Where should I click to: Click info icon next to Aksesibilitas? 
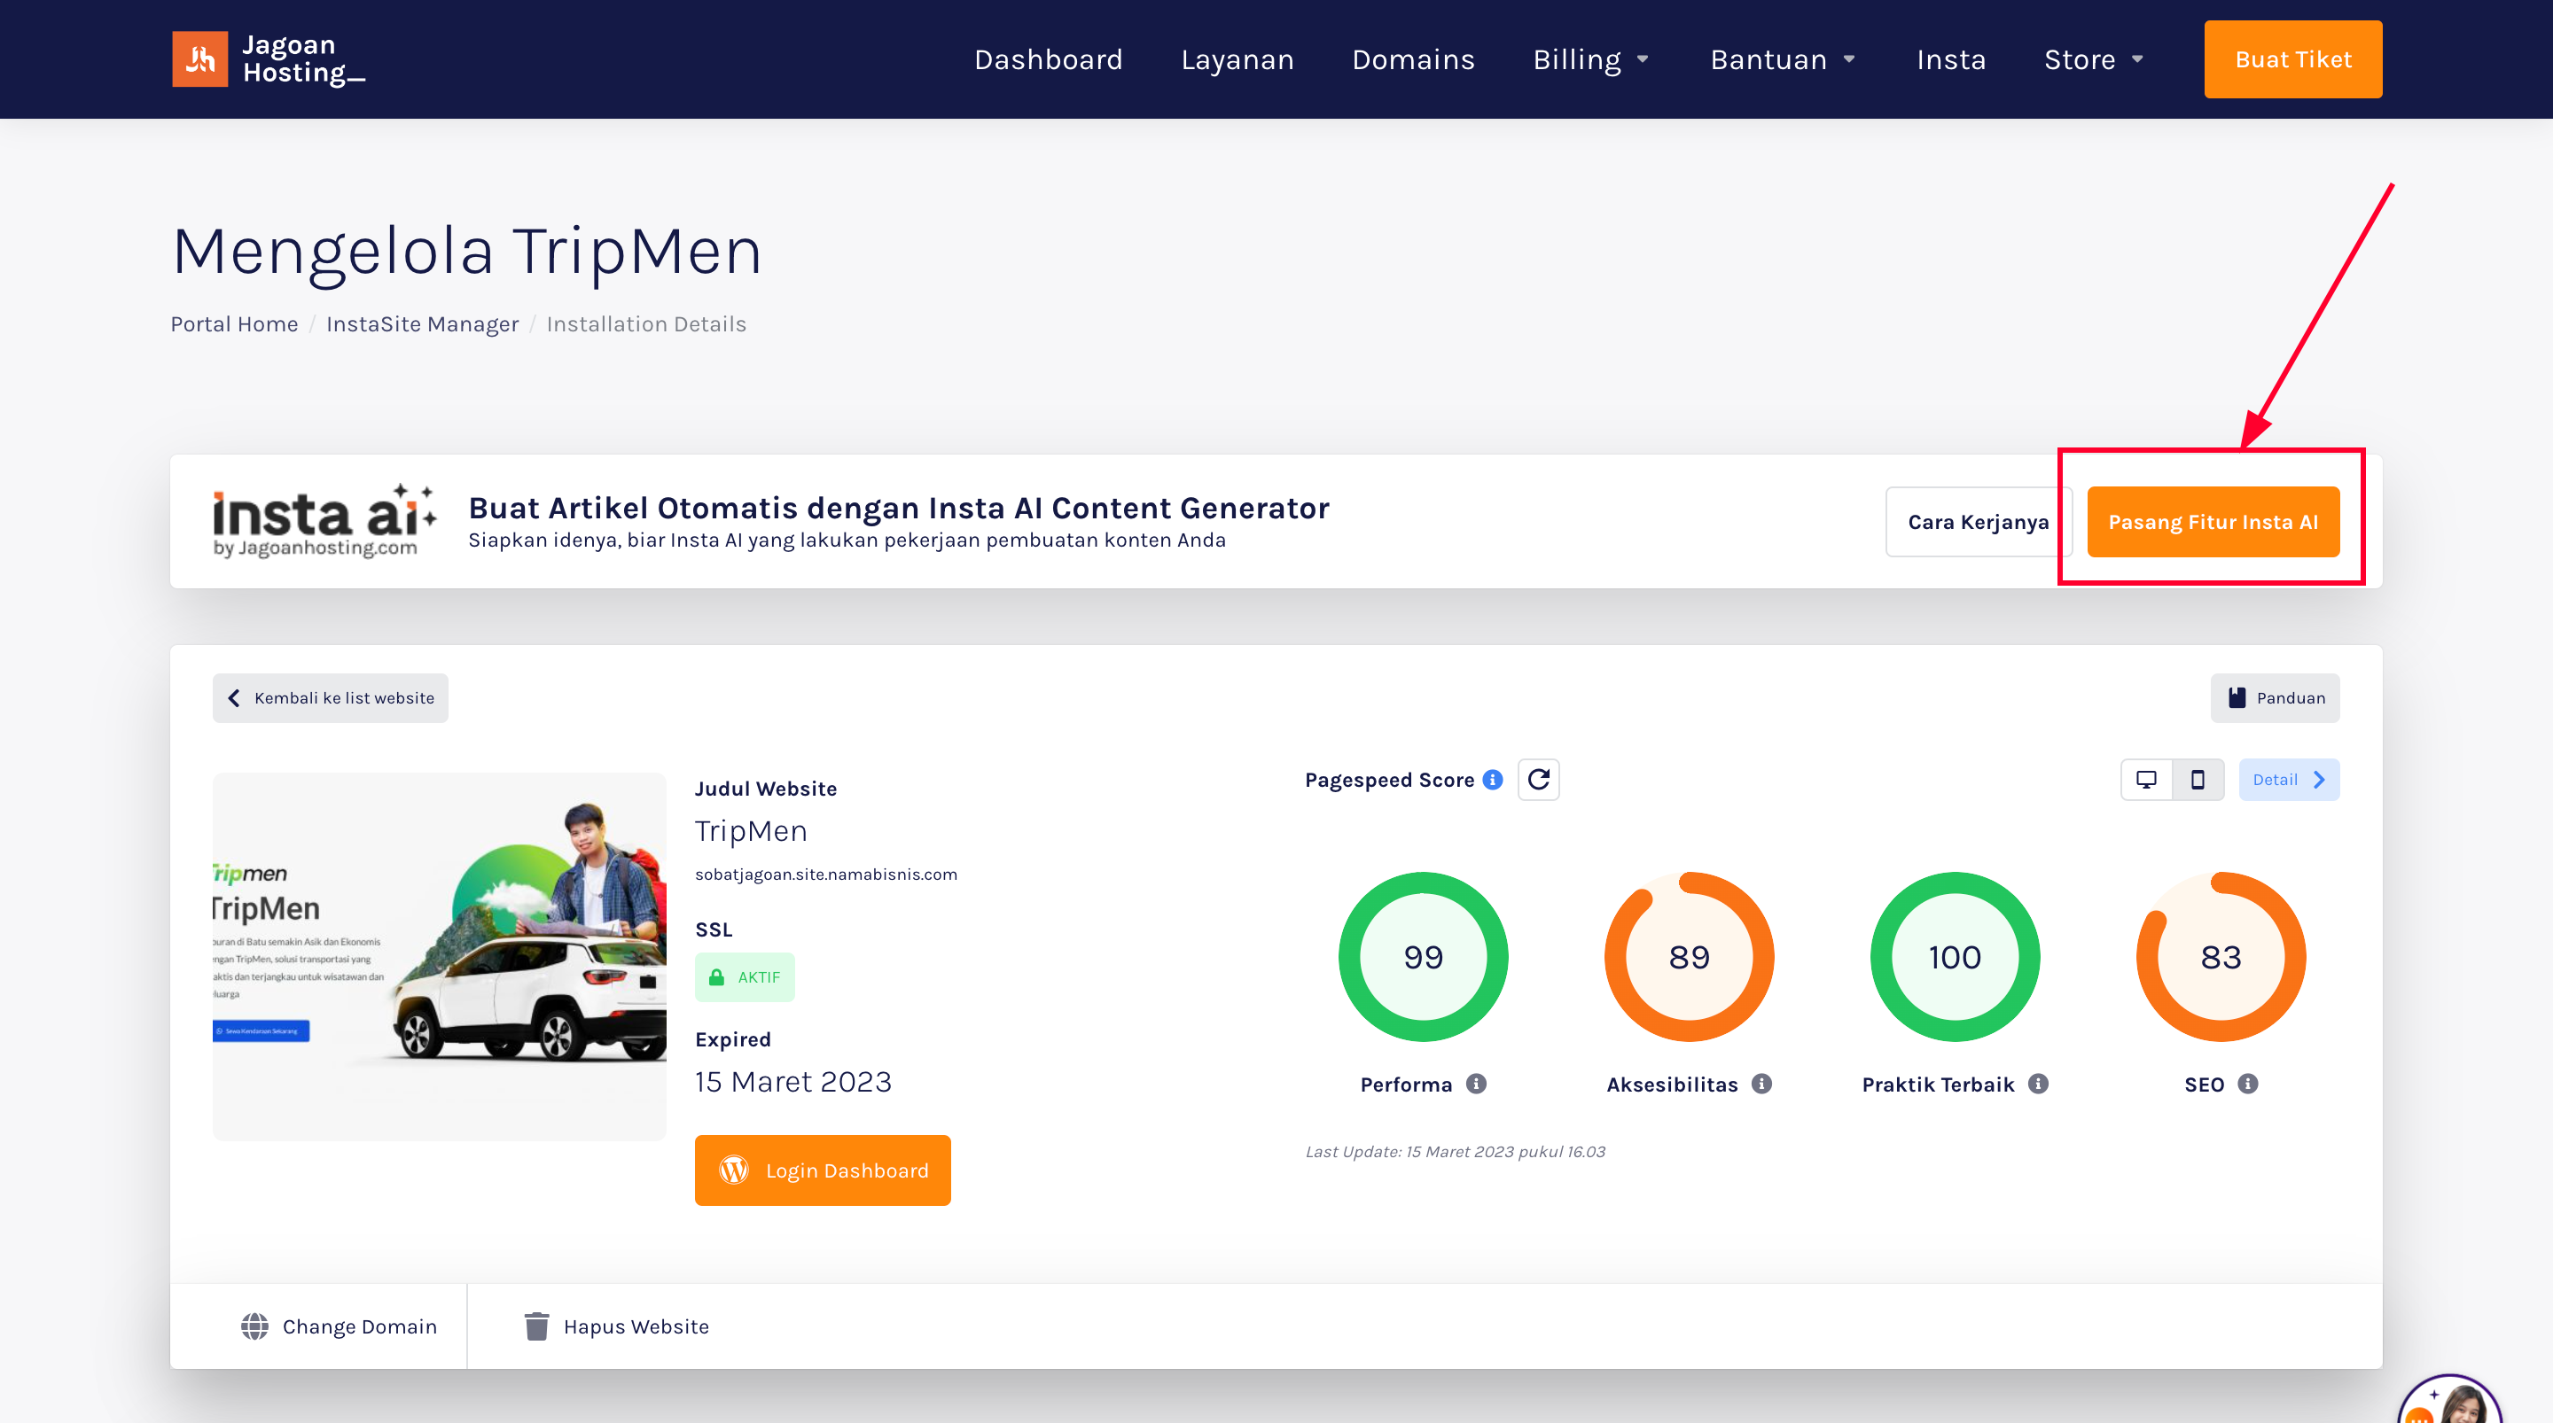[1761, 1083]
